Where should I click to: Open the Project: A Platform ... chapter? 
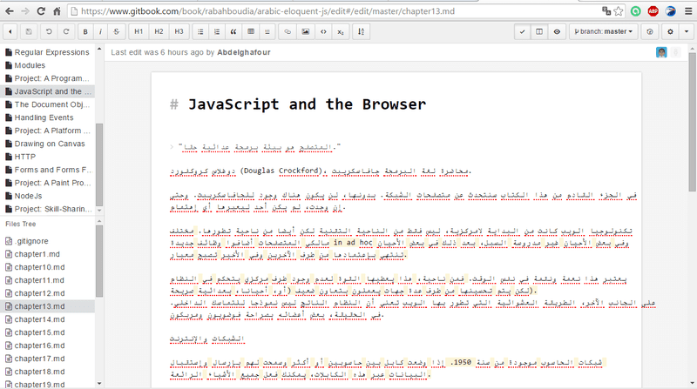click(47, 131)
